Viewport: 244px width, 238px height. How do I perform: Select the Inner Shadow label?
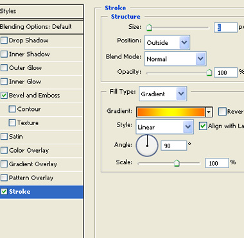30,54
